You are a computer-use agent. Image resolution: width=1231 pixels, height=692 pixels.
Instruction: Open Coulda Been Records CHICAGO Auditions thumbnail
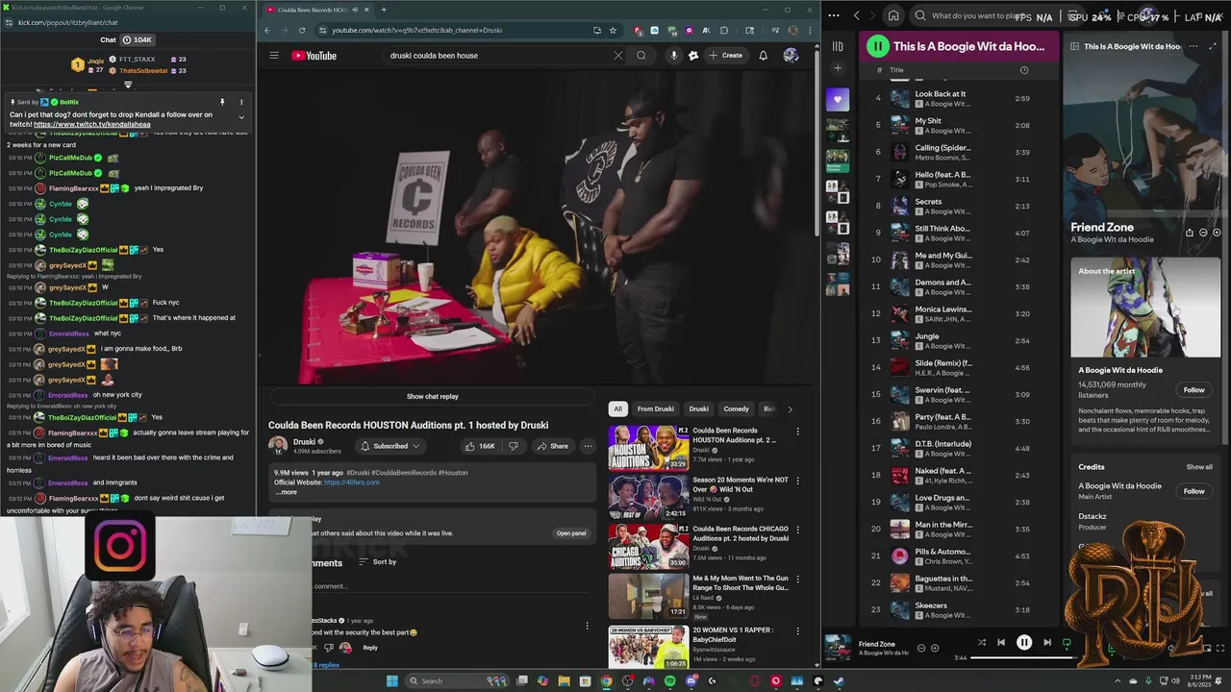click(648, 546)
